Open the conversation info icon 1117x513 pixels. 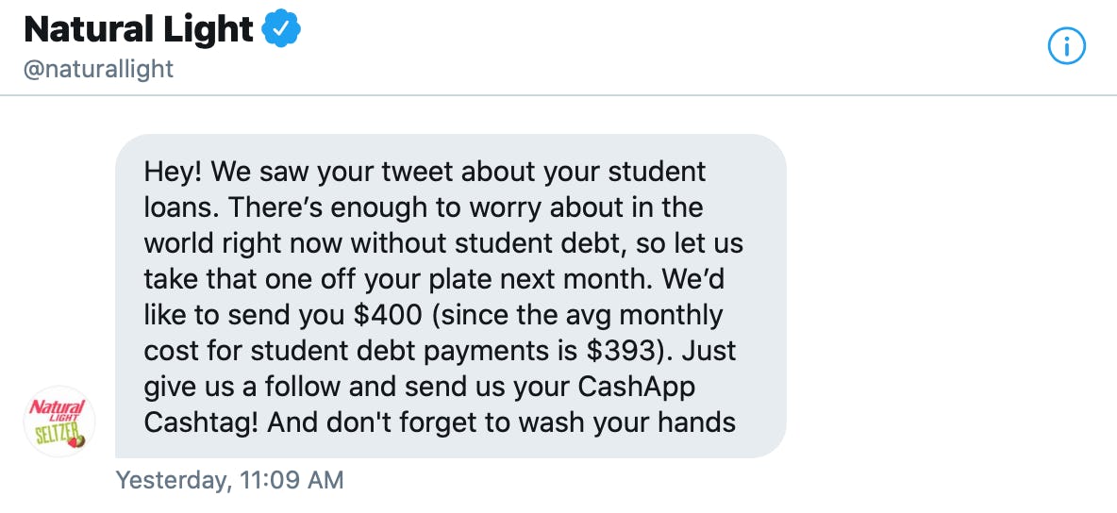pos(1067,45)
